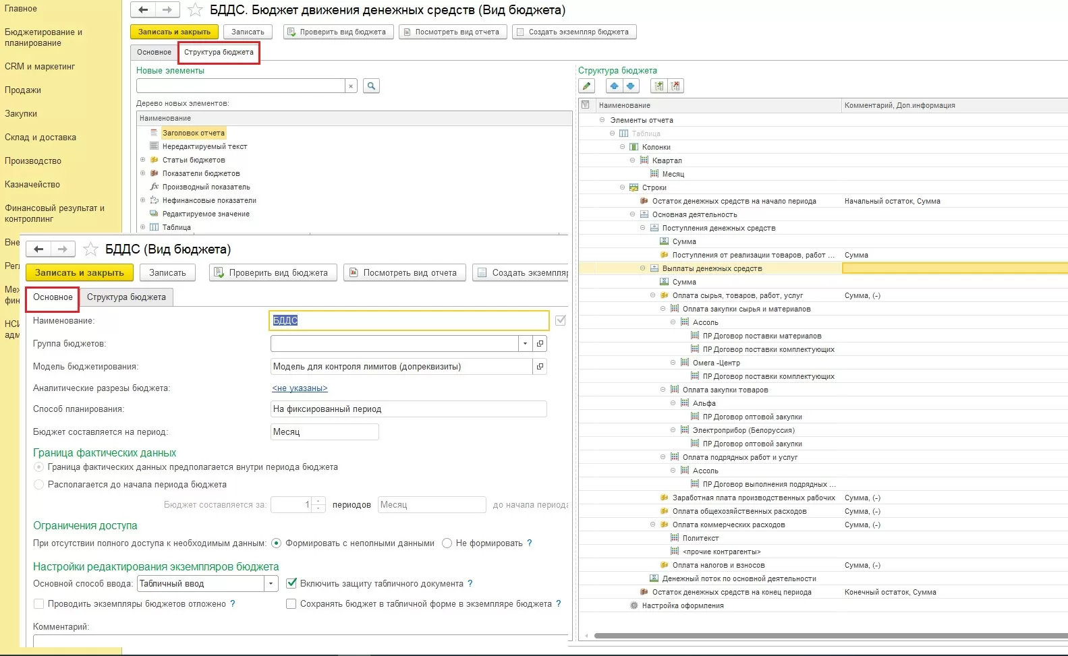1068x656 pixels.
Task: Open Структура бюджета tab in БДДС (Вид бюджета)
Action: click(x=126, y=297)
